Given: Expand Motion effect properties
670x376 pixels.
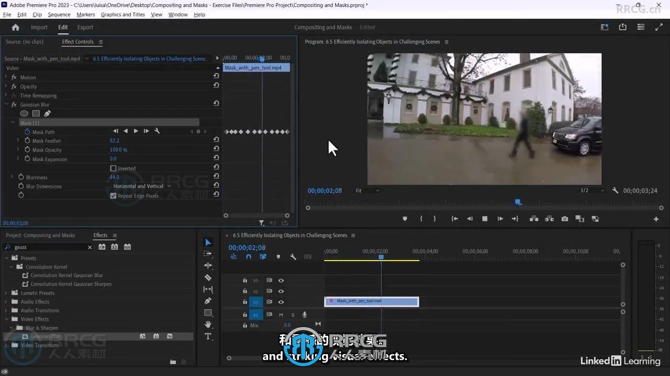Looking at the screenshot, I should coord(6,77).
